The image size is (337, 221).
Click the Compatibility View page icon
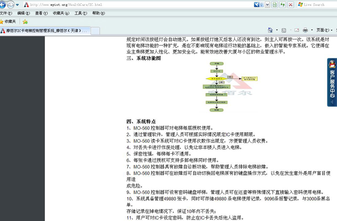pos(274,5)
